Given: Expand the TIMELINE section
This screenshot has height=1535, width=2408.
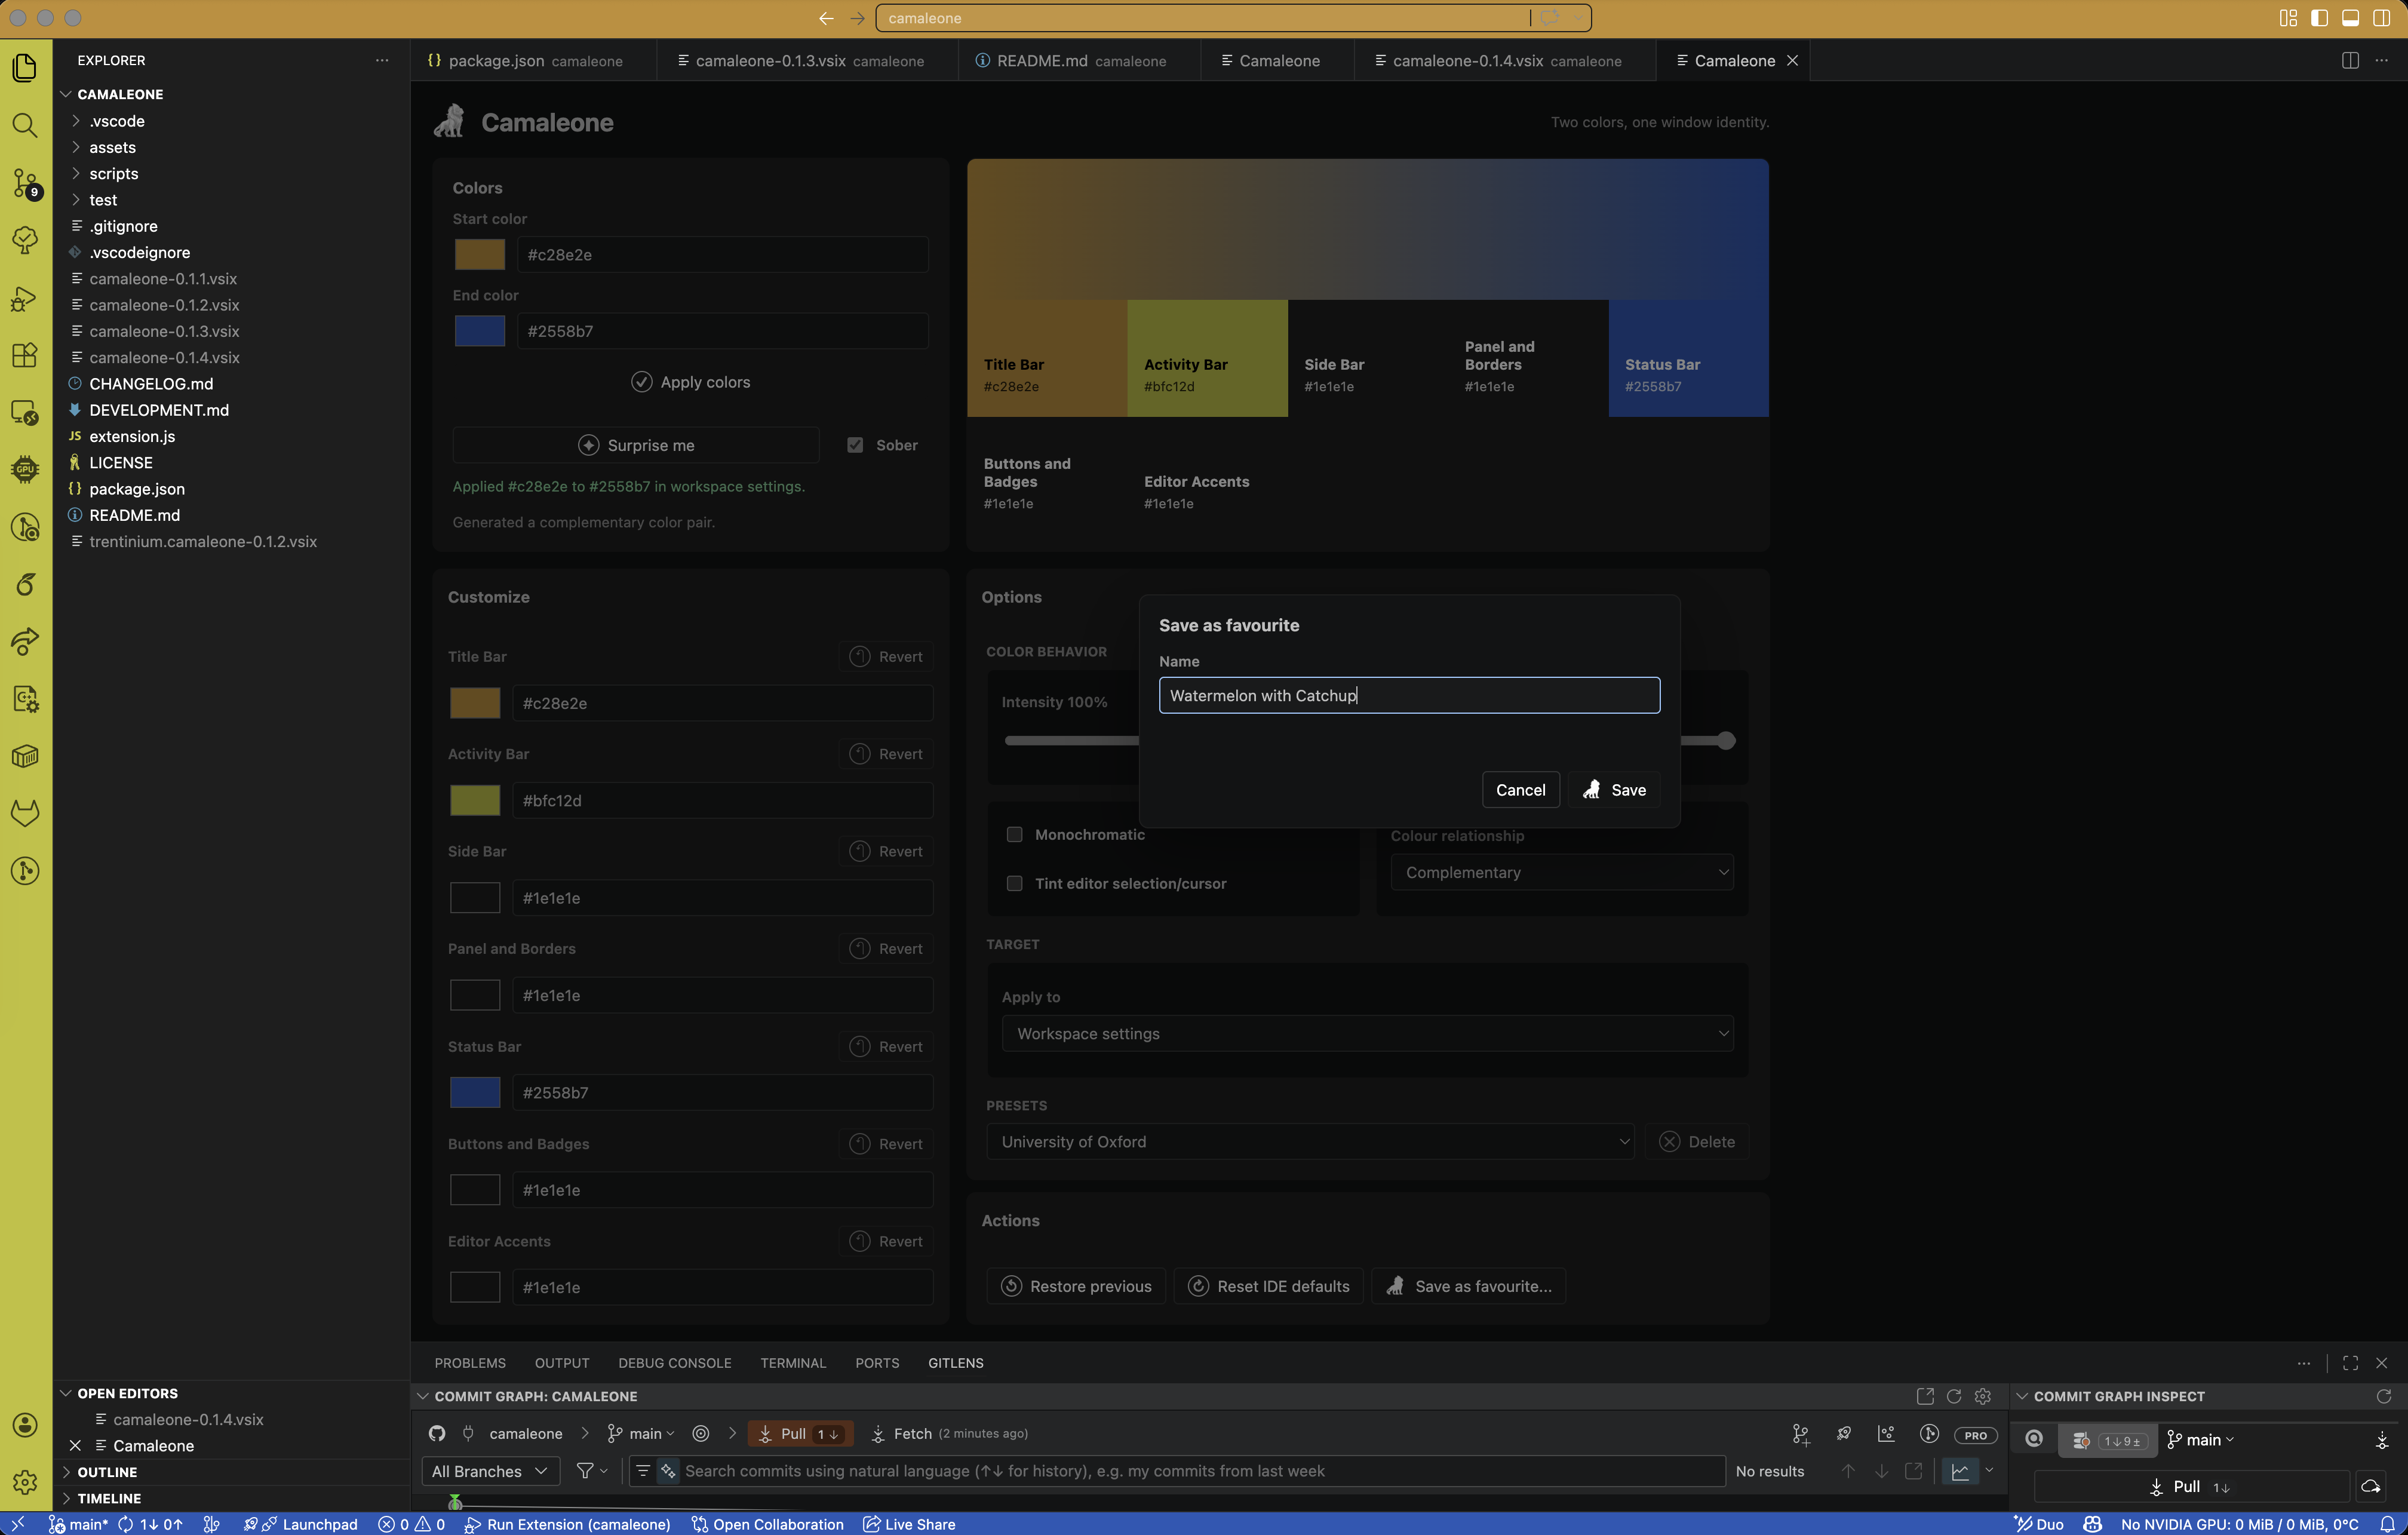Looking at the screenshot, I should [x=109, y=1498].
